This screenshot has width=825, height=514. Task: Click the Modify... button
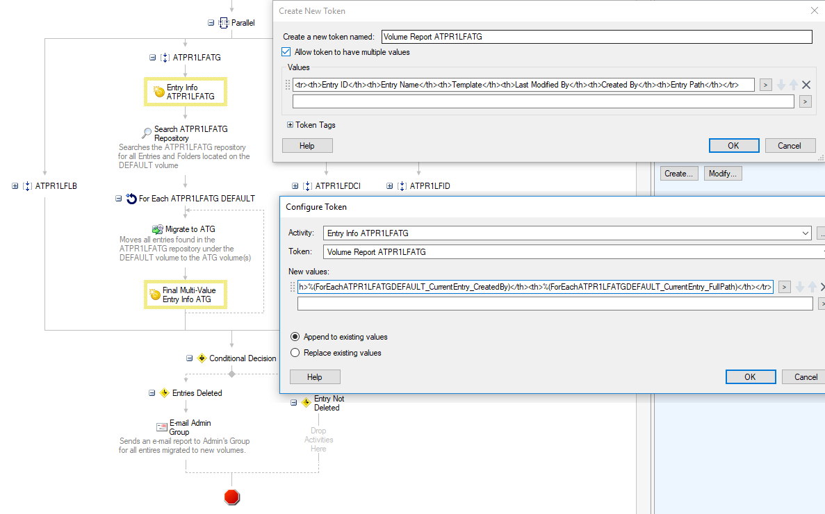click(x=723, y=174)
